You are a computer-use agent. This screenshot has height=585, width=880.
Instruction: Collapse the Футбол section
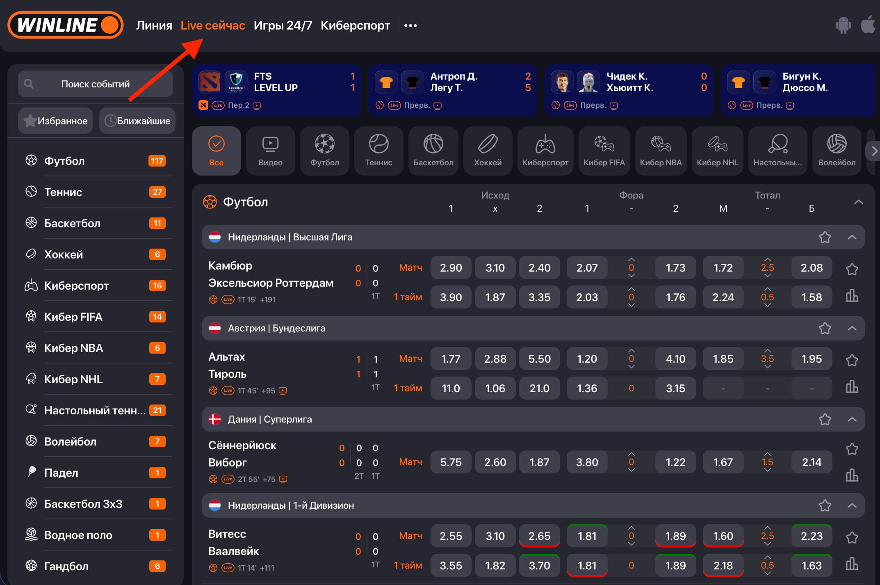pos(858,202)
